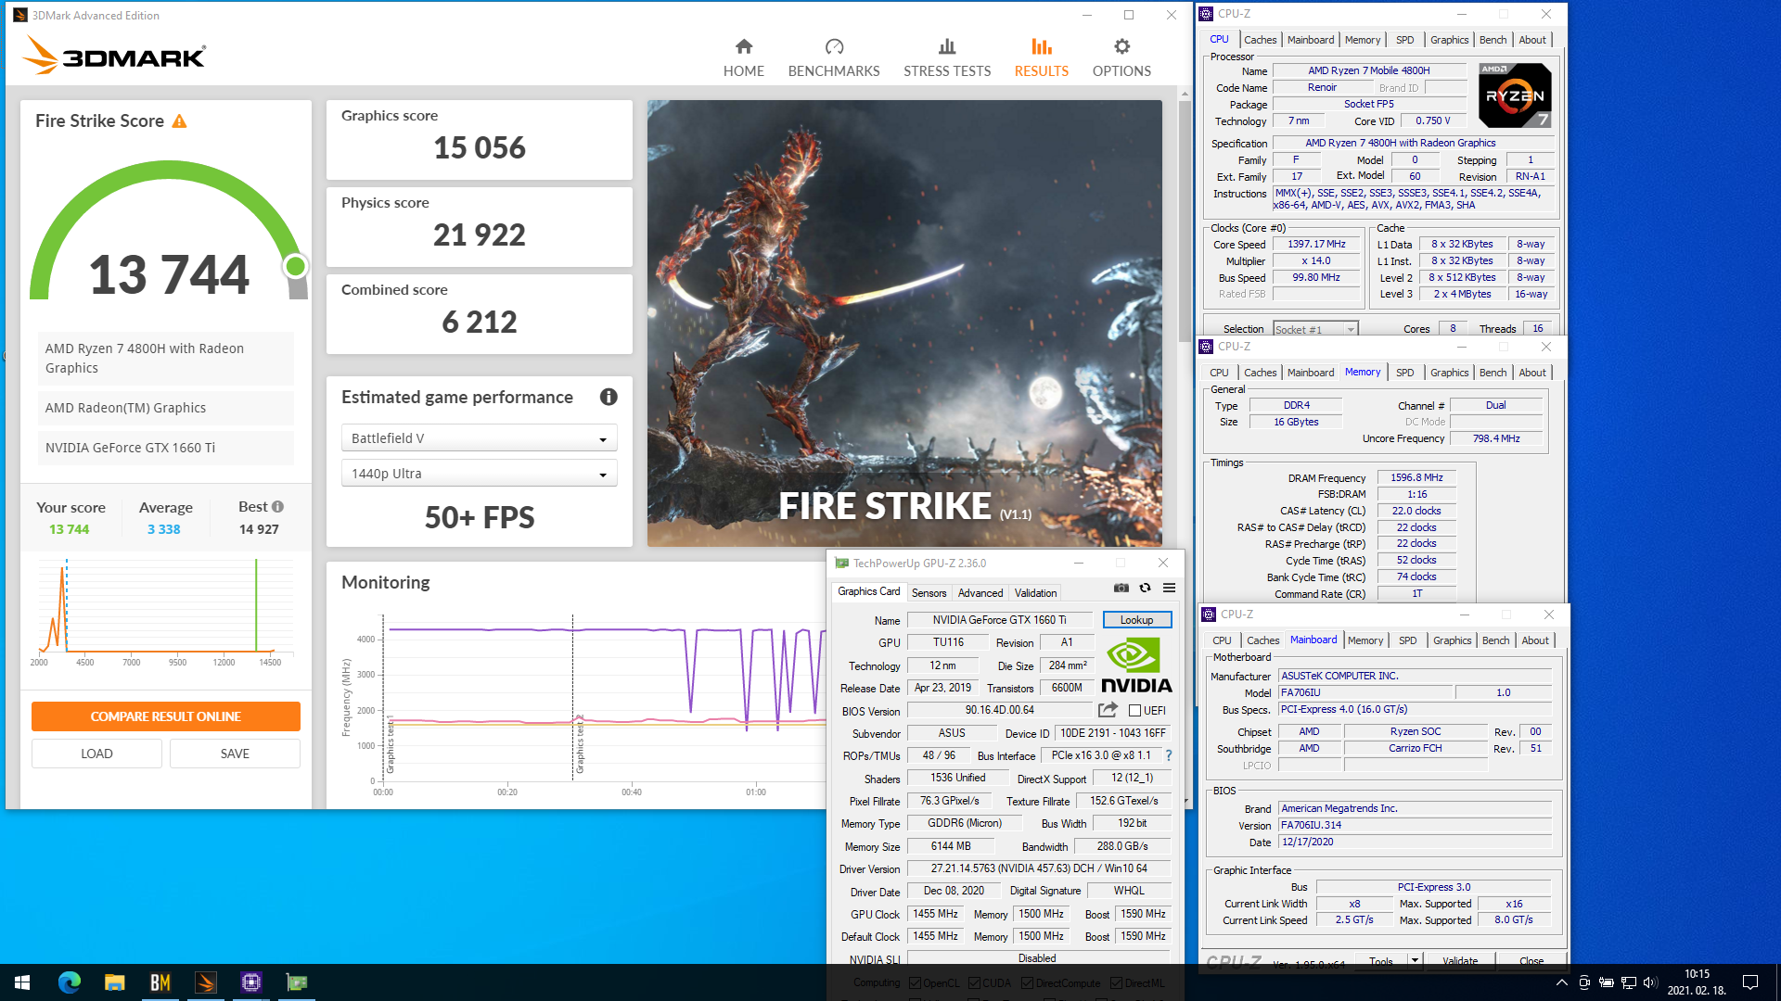The image size is (1781, 1001).
Task: Click the AMD Radeon(TM) Graphics entry in 3DMark
Action: click(x=166, y=408)
